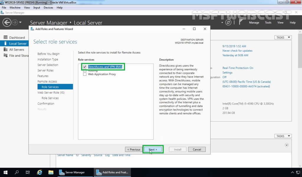302x177 pixels.
Task: Go to Server Roles wizard step
Action: point(45,70)
